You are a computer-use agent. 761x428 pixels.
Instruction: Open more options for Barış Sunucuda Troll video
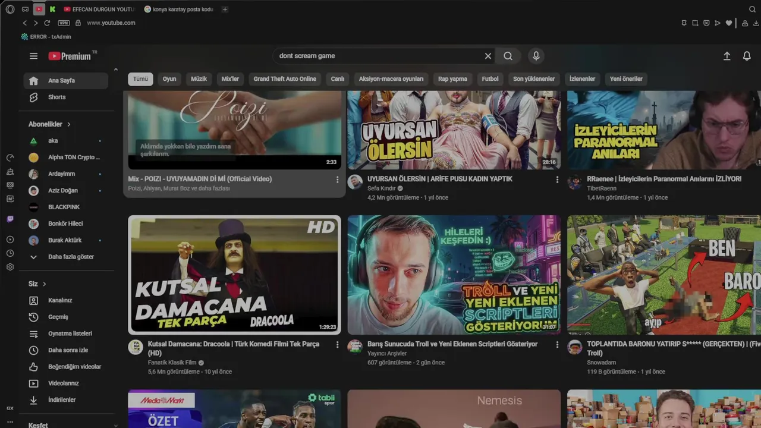pyautogui.click(x=557, y=345)
